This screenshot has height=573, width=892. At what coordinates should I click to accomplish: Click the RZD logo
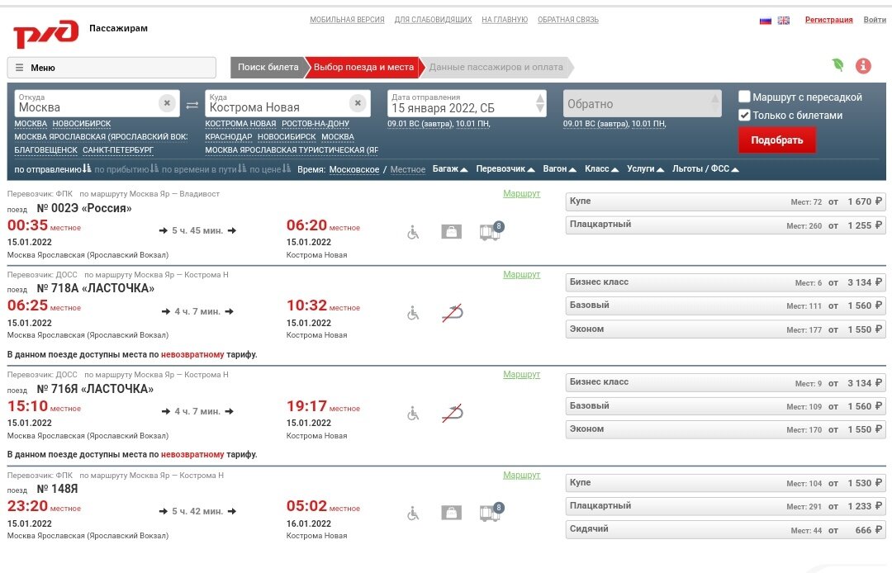pos(46,34)
